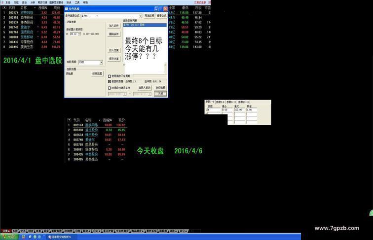Screen dimensions: 373x240
Task: Click the 涨幅% column header in top list
Action: (42, 7)
